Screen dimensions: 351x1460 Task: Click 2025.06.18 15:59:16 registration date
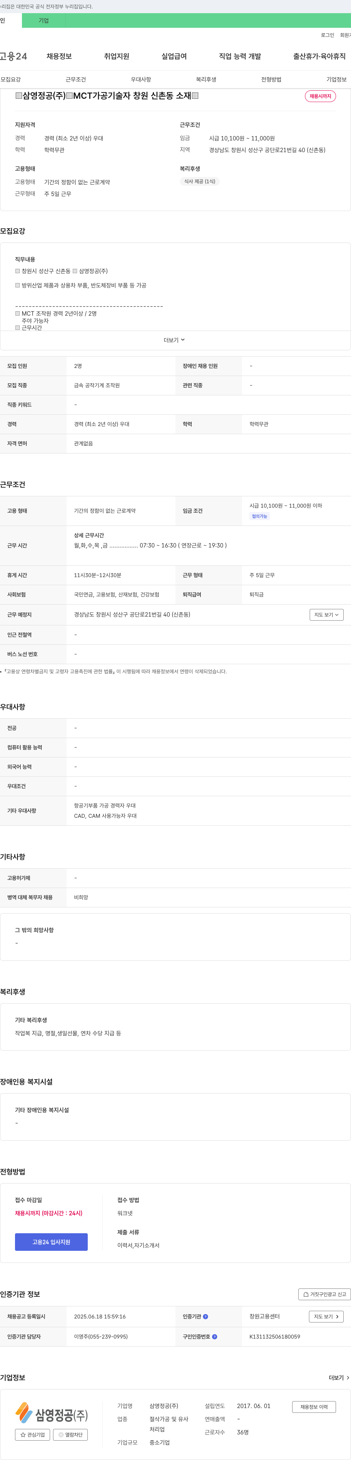pos(100,1317)
